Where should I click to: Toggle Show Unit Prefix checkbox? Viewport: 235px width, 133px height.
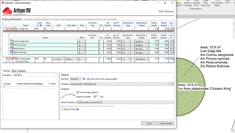click(88, 79)
